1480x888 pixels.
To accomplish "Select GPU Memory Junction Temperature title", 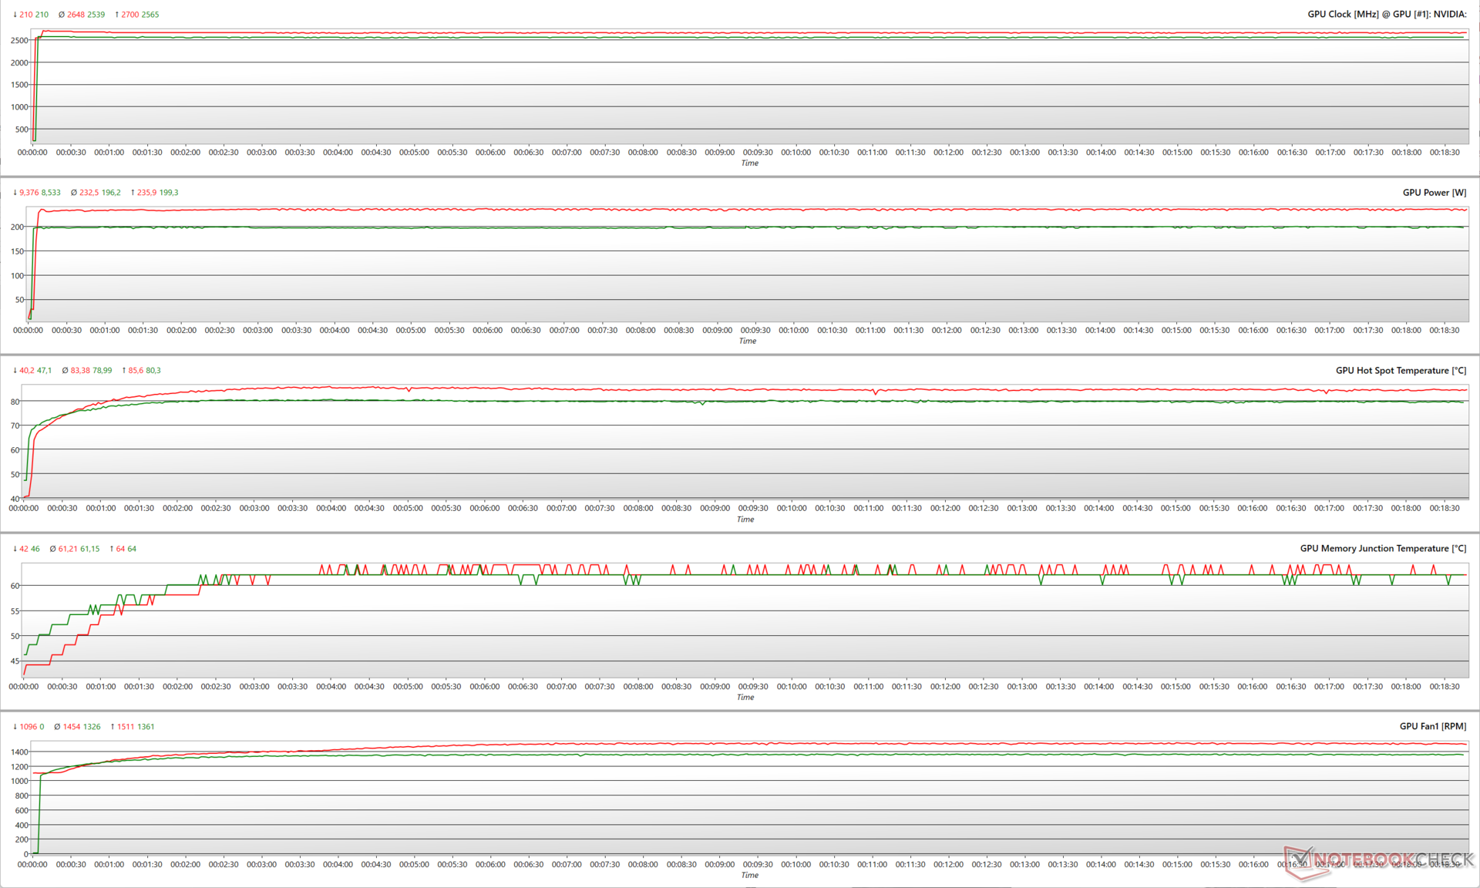I will pyautogui.click(x=1382, y=549).
